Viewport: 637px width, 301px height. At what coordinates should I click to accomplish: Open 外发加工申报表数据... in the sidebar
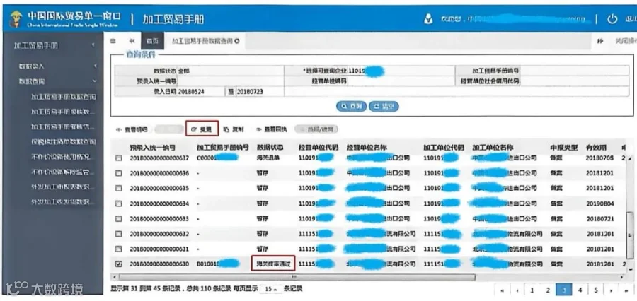click(x=64, y=187)
